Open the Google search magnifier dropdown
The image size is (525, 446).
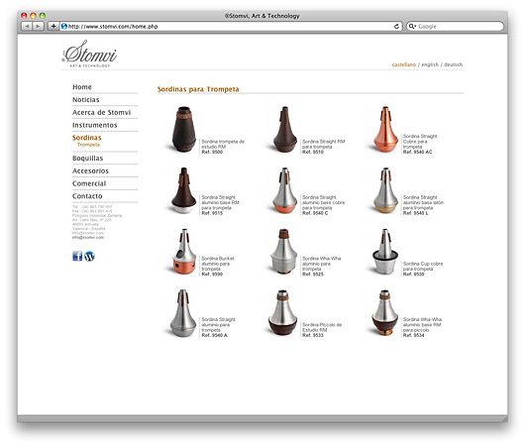pos(412,26)
